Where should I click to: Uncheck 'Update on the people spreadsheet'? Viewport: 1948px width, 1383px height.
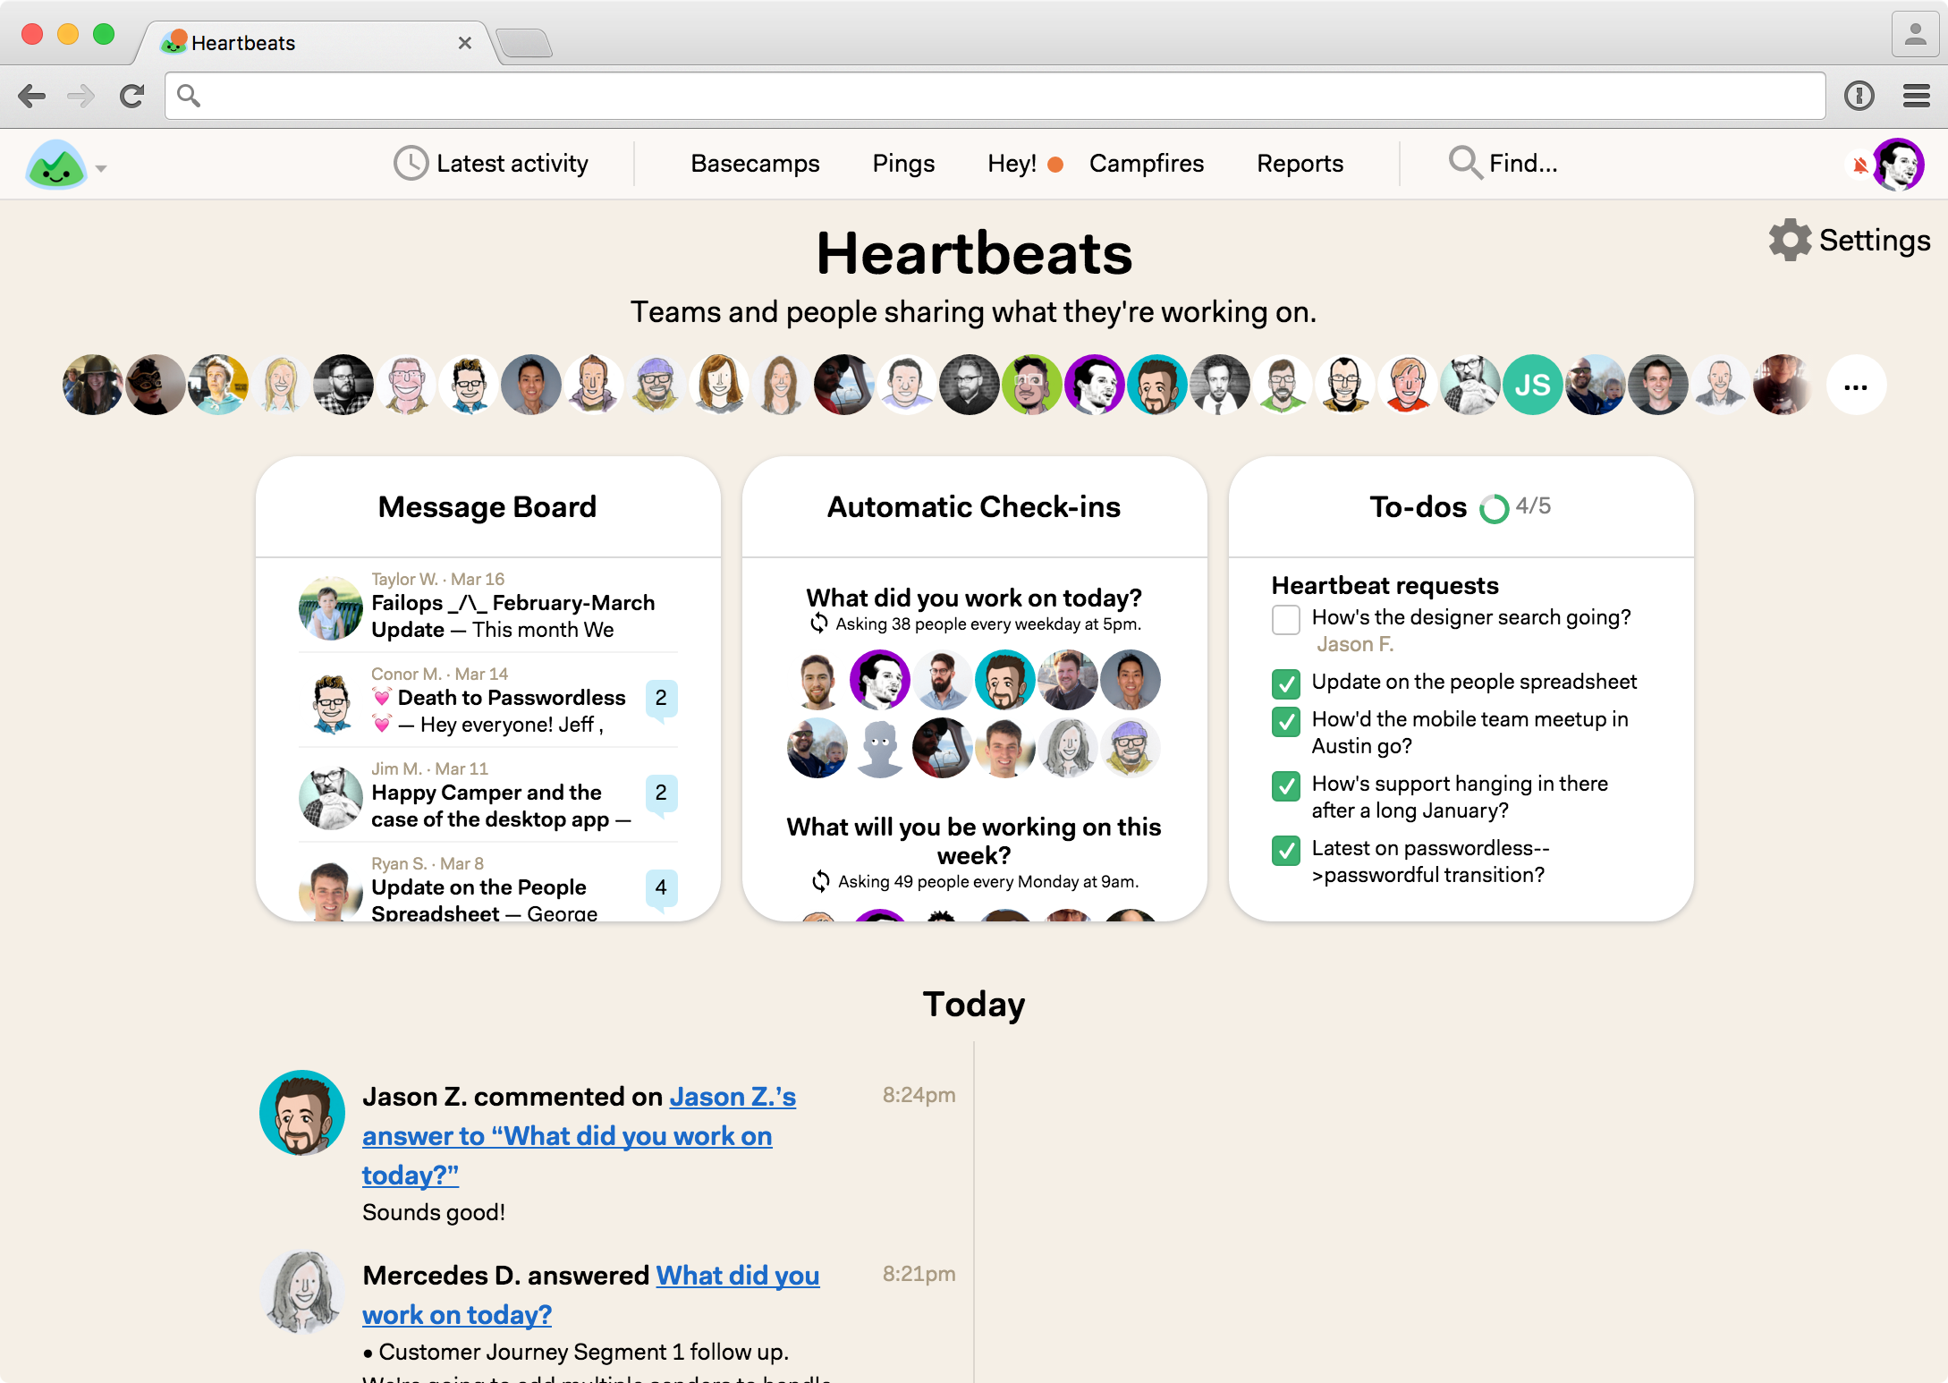point(1286,683)
